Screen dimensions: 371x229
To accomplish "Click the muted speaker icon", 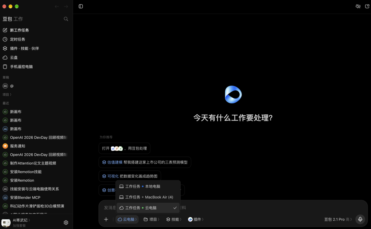I will 358,7.
